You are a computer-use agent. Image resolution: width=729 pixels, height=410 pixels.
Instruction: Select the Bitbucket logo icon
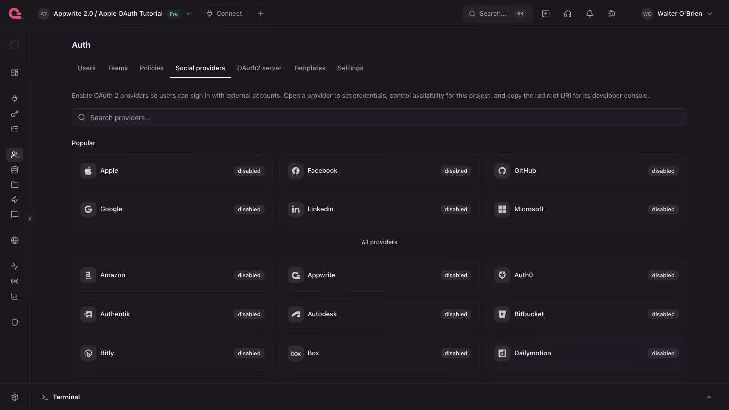502,314
